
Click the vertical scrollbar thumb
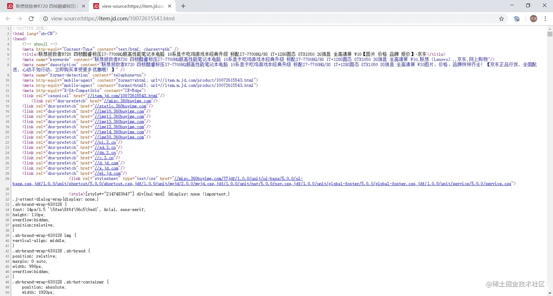[x=550, y=34]
